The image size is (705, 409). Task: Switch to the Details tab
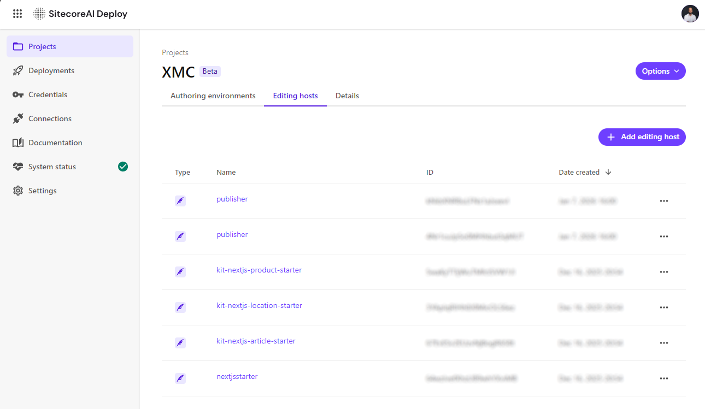click(x=347, y=96)
